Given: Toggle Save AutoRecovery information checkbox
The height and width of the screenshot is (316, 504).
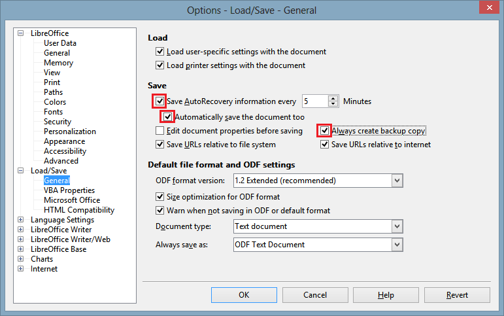Looking at the screenshot, I should tap(160, 101).
